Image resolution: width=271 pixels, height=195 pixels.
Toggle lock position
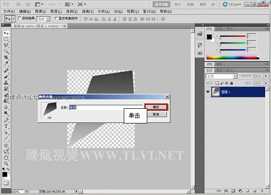pyautogui.click(x=227, y=83)
